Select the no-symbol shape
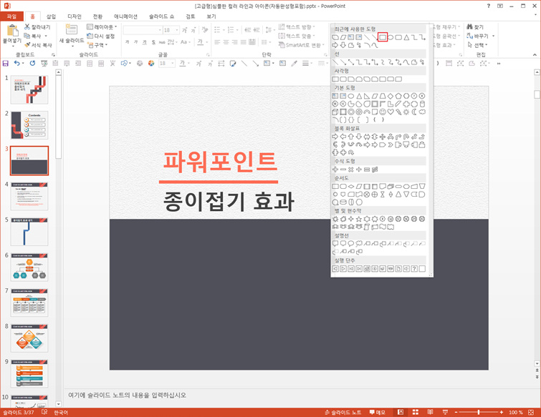Image resolution: width=541 pixels, height=417 pixels. pyautogui.click(x=359, y=112)
